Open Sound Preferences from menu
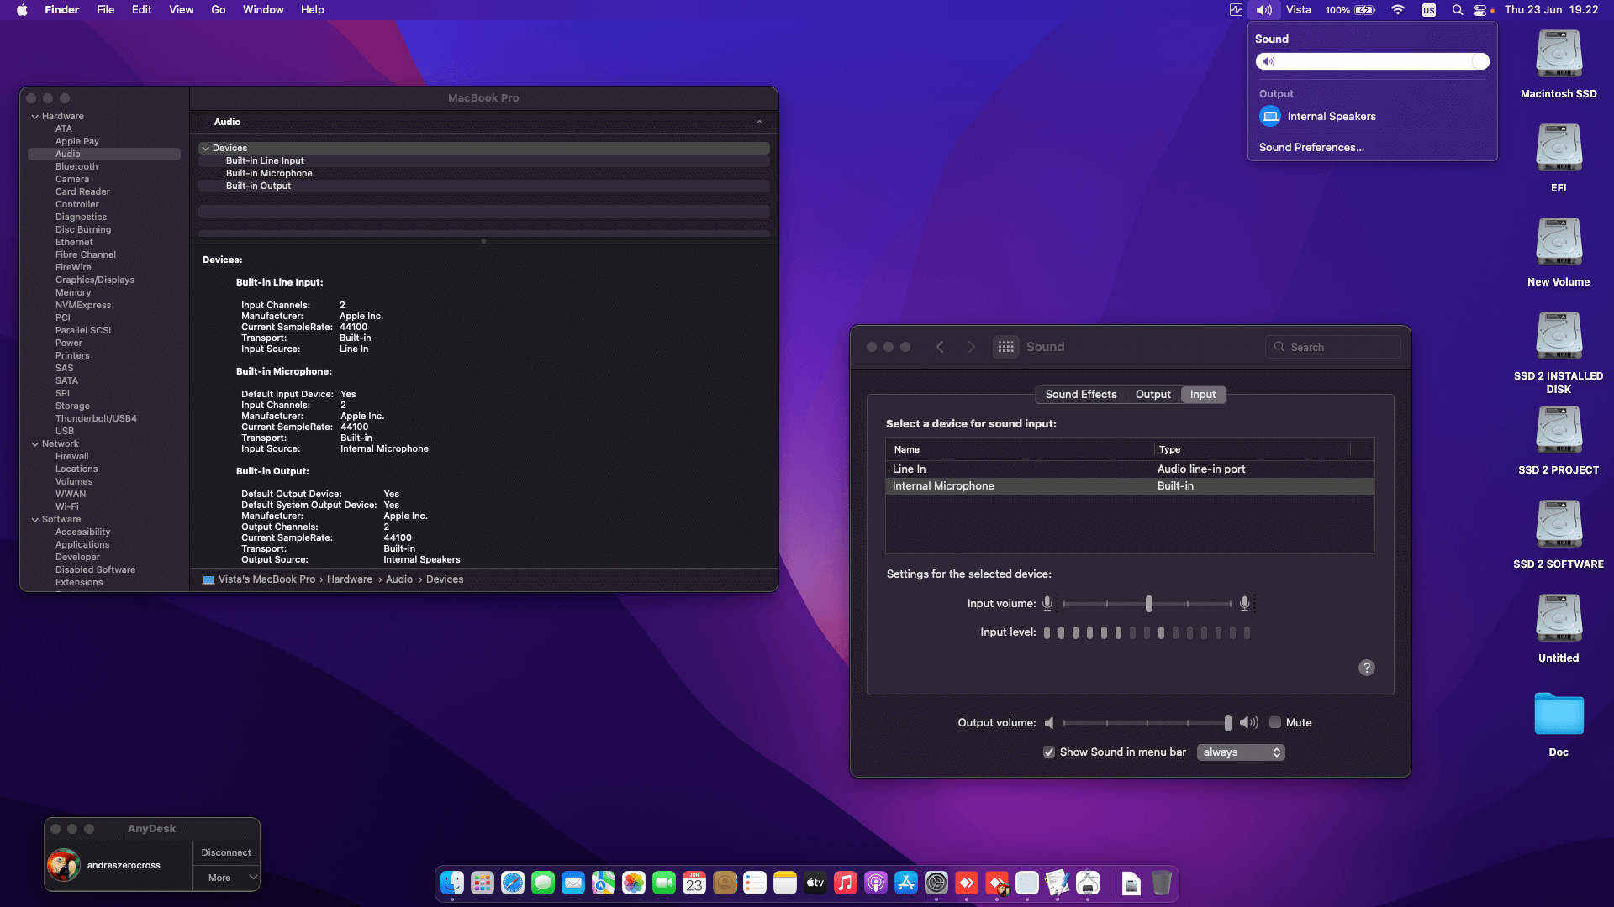 [x=1311, y=147]
